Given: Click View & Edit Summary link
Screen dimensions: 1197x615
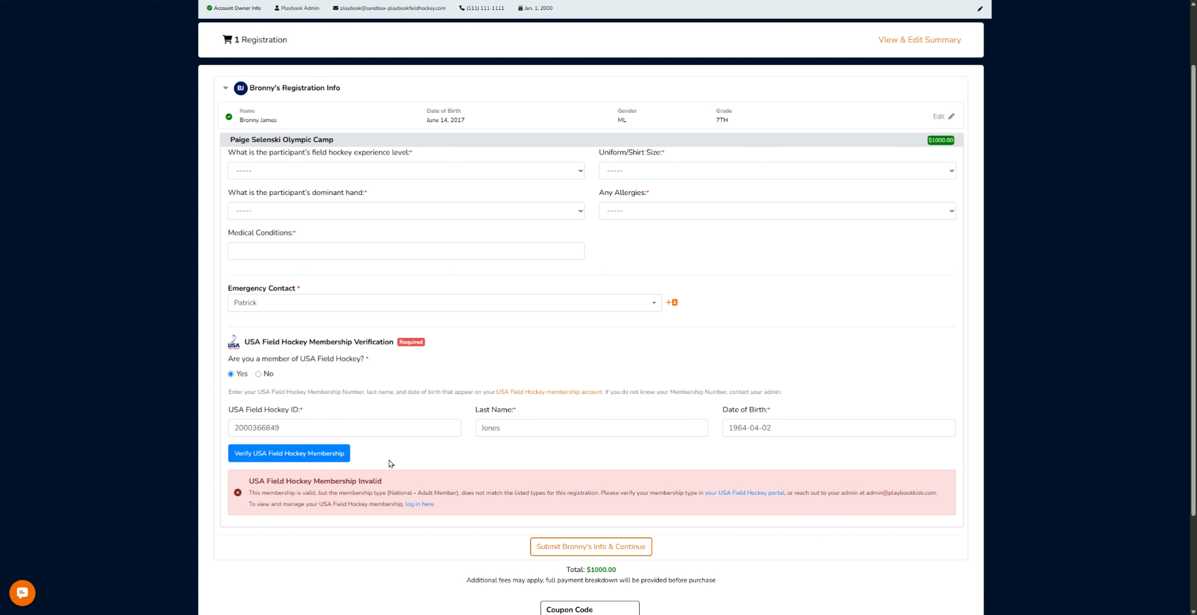Looking at the screenshot, I should (920, 39).
